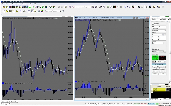The width and height of the screenshot is (171, 106).
Task: Click the colored balls icon in toolbar
Action: tap(42, 11)
